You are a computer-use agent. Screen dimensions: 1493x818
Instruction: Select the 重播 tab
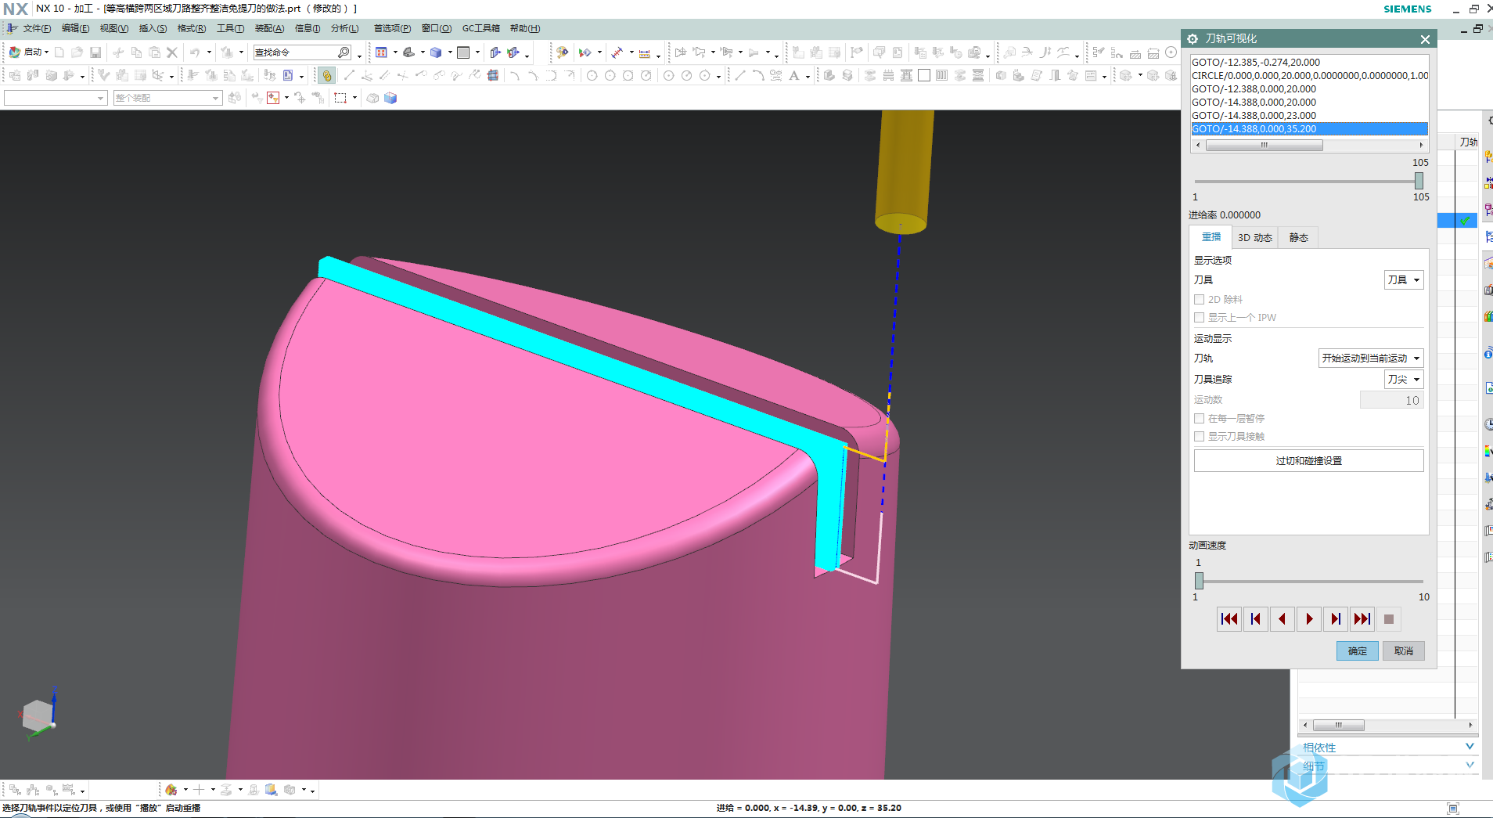click(x=1211, y=237)
